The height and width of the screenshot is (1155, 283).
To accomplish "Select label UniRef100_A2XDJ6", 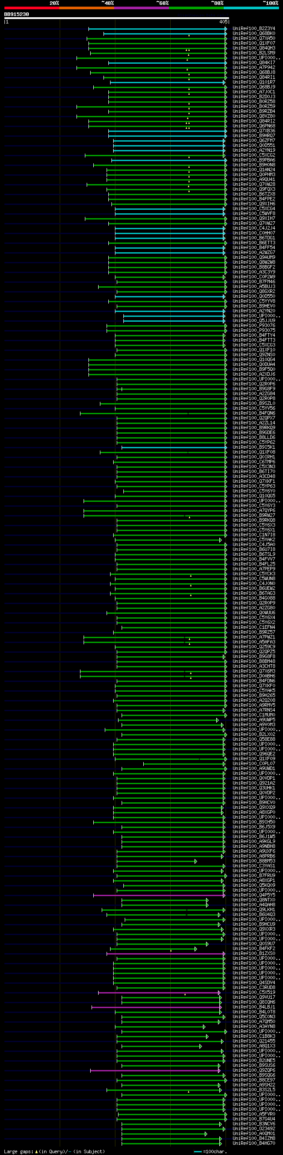I will click(254, 374).
